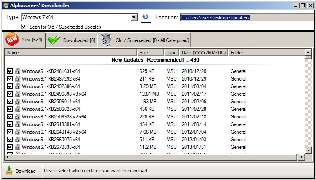The width and height of the screenshot is (316, 180).
Task: Open the Old / Superseded tab
Action: click(144, 40)
